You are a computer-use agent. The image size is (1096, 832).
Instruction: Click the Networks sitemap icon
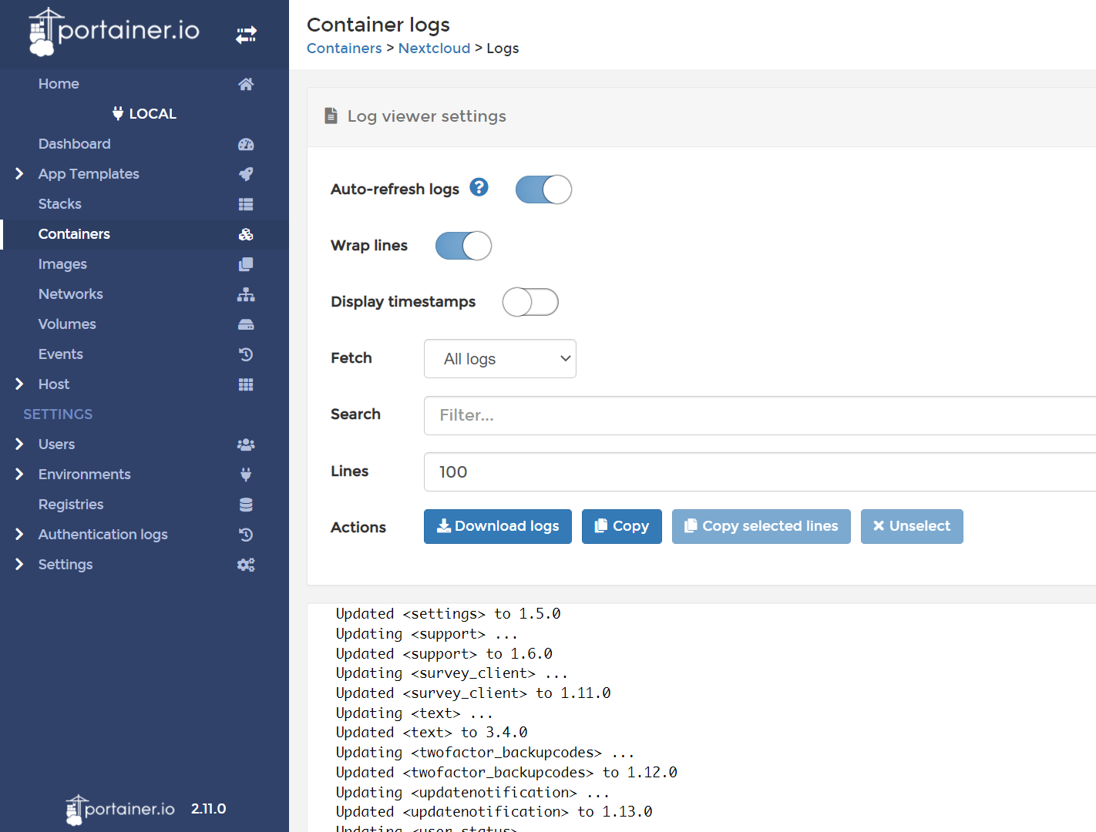(246, 294)
